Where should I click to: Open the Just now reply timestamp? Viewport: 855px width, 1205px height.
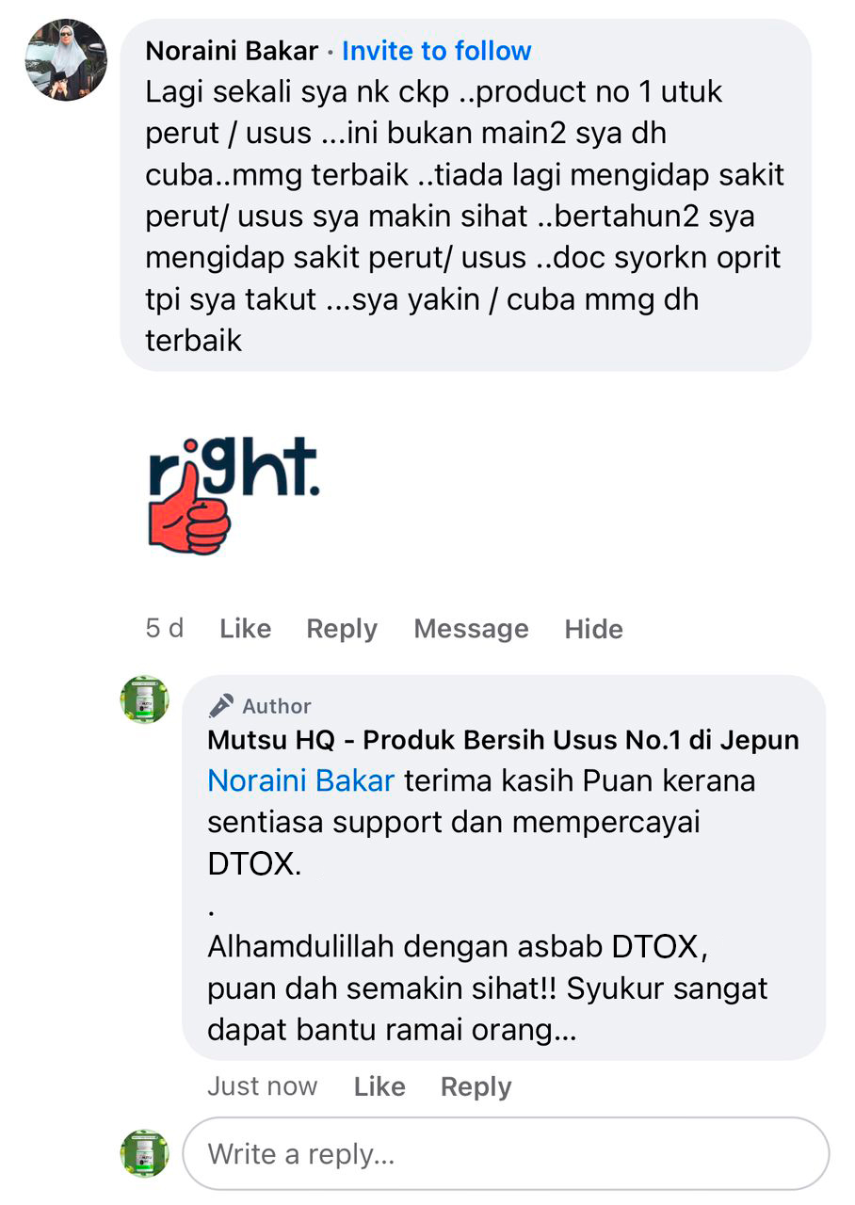point(263,1086)
